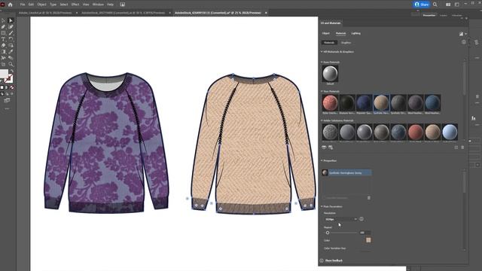Select the Eraser tool

point(3,45)
